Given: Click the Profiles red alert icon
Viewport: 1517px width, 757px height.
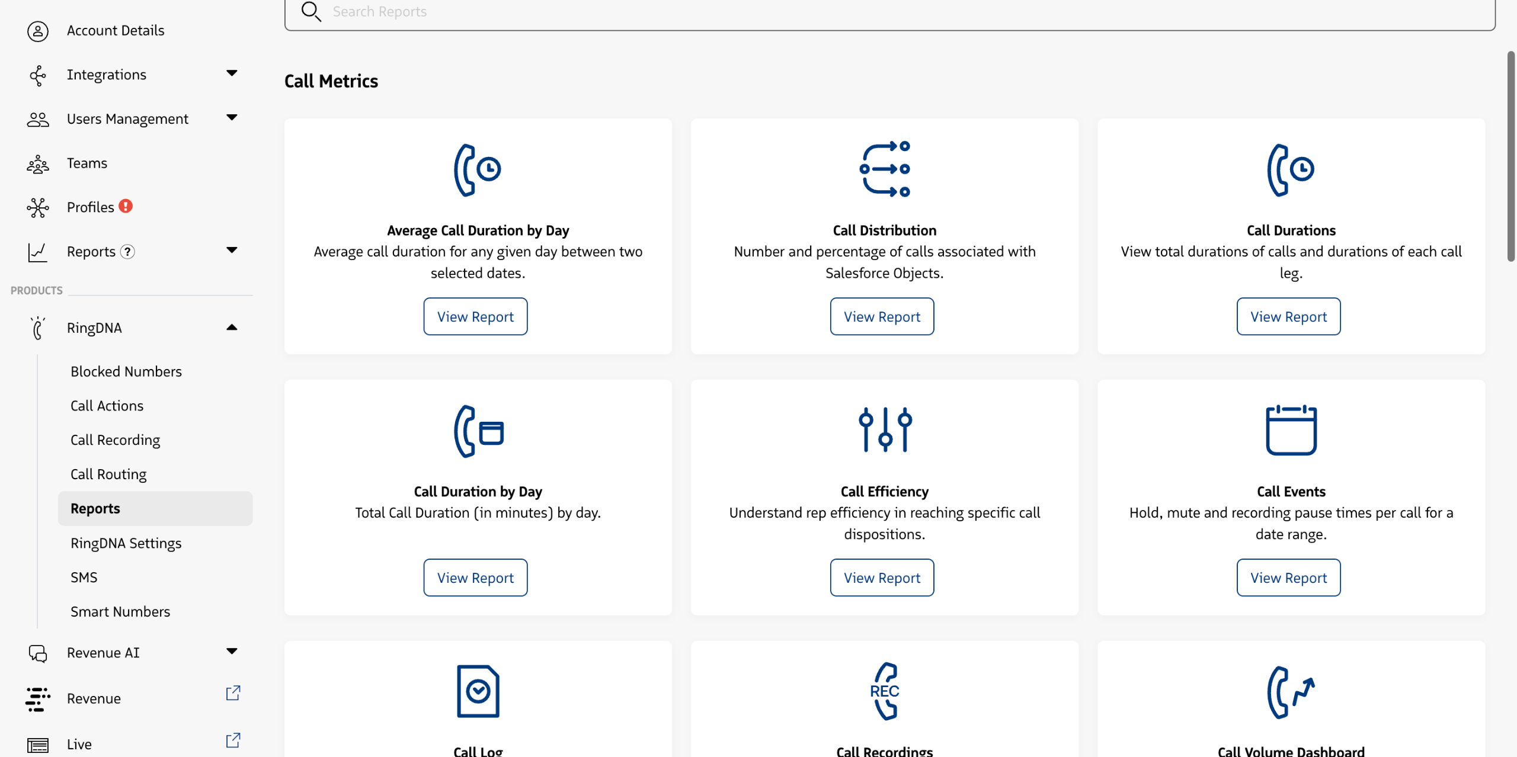Looking at the screenshot, I should tap(126, 206).
